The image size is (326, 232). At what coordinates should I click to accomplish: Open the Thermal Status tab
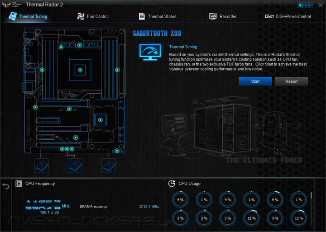click(158, 16)
